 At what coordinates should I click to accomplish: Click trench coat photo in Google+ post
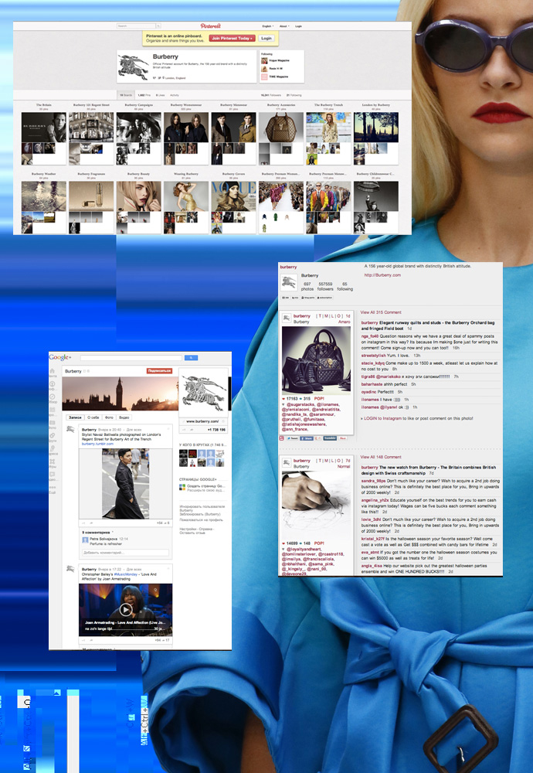tap(126, 483)
